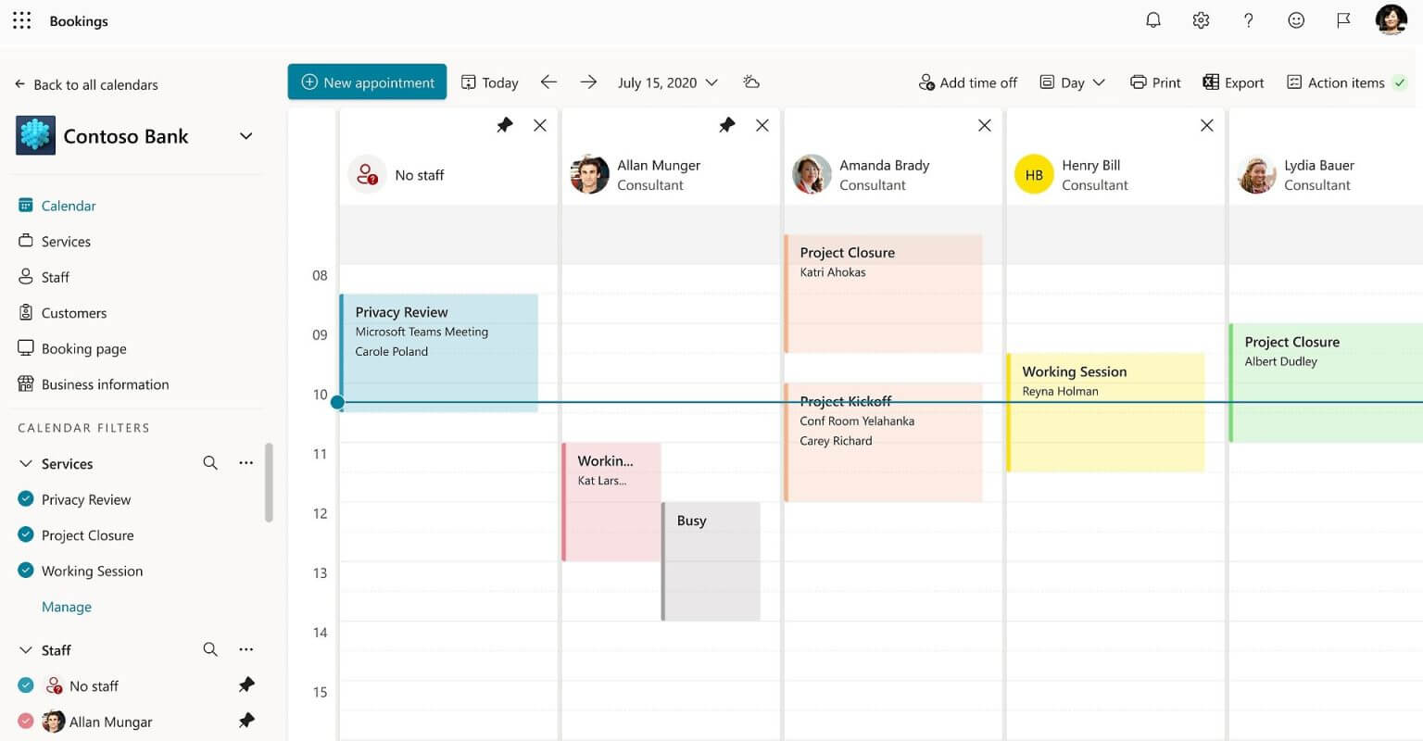The image size is (1423, 741).
Task: Expand the Contoso Bank calendar selector
Action: 246,135
